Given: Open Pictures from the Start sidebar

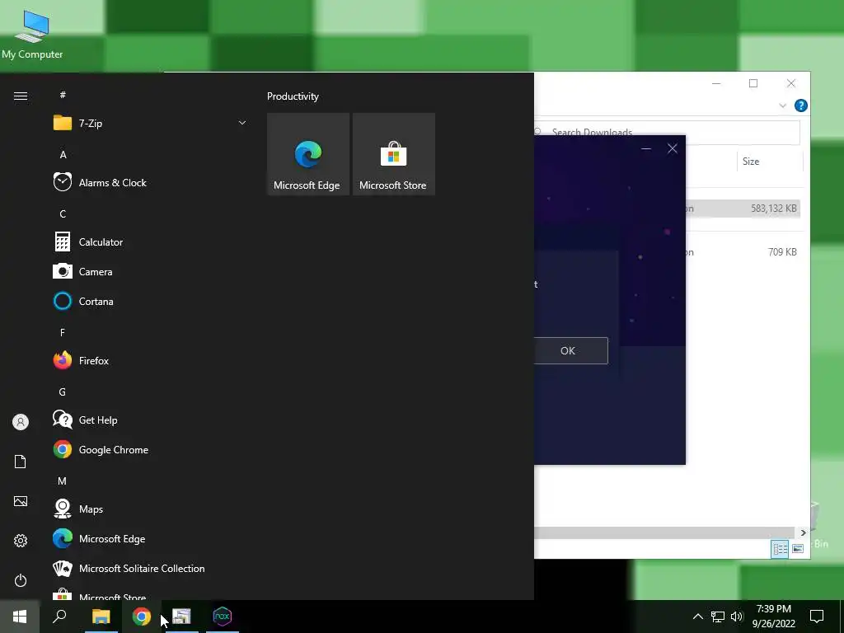Looking at the screenshot, I should click(x=21, y=501).
